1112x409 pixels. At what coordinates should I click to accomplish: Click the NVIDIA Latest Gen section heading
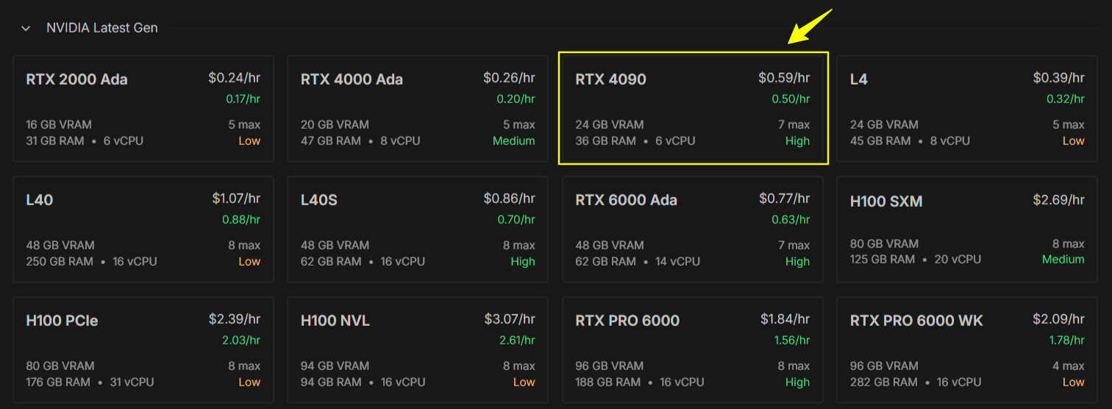101,29
